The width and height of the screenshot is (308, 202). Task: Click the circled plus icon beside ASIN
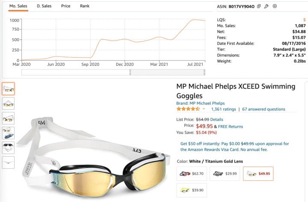click(275, 6)
